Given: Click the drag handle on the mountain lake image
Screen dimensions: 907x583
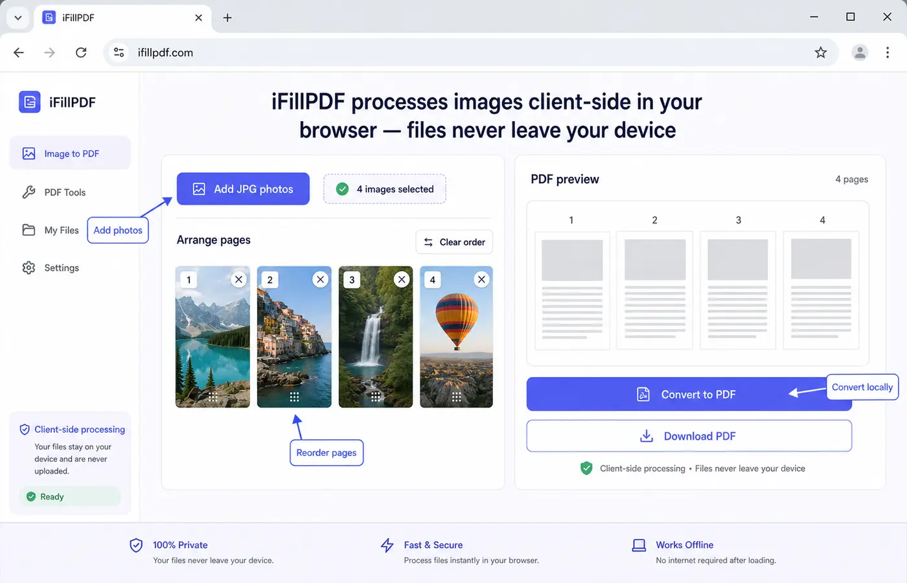Looking at the screenshot, I should [x=212, y=396].
